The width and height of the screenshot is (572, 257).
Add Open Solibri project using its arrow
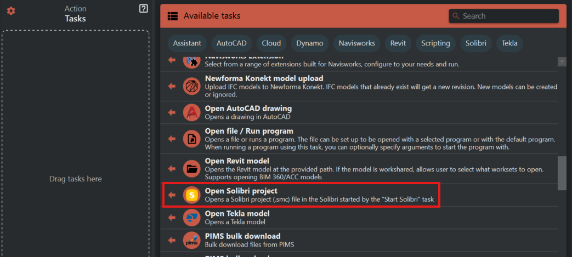pos(172,195)
